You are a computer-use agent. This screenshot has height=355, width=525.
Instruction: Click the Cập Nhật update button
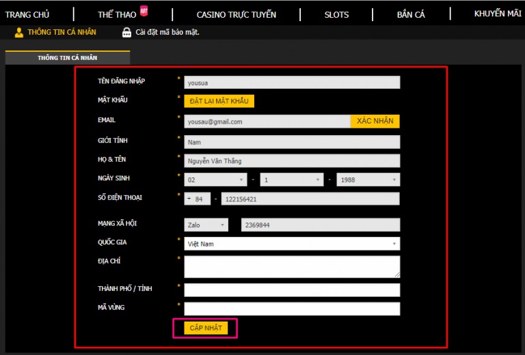pyautogui.click(x=206, y=328)
